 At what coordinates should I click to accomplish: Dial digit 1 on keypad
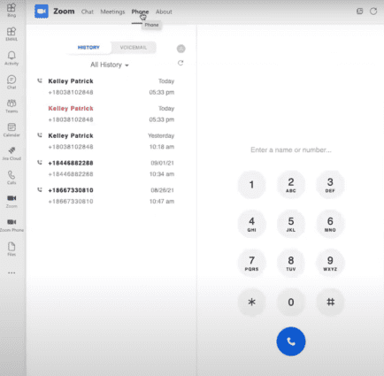click(251, 185)
